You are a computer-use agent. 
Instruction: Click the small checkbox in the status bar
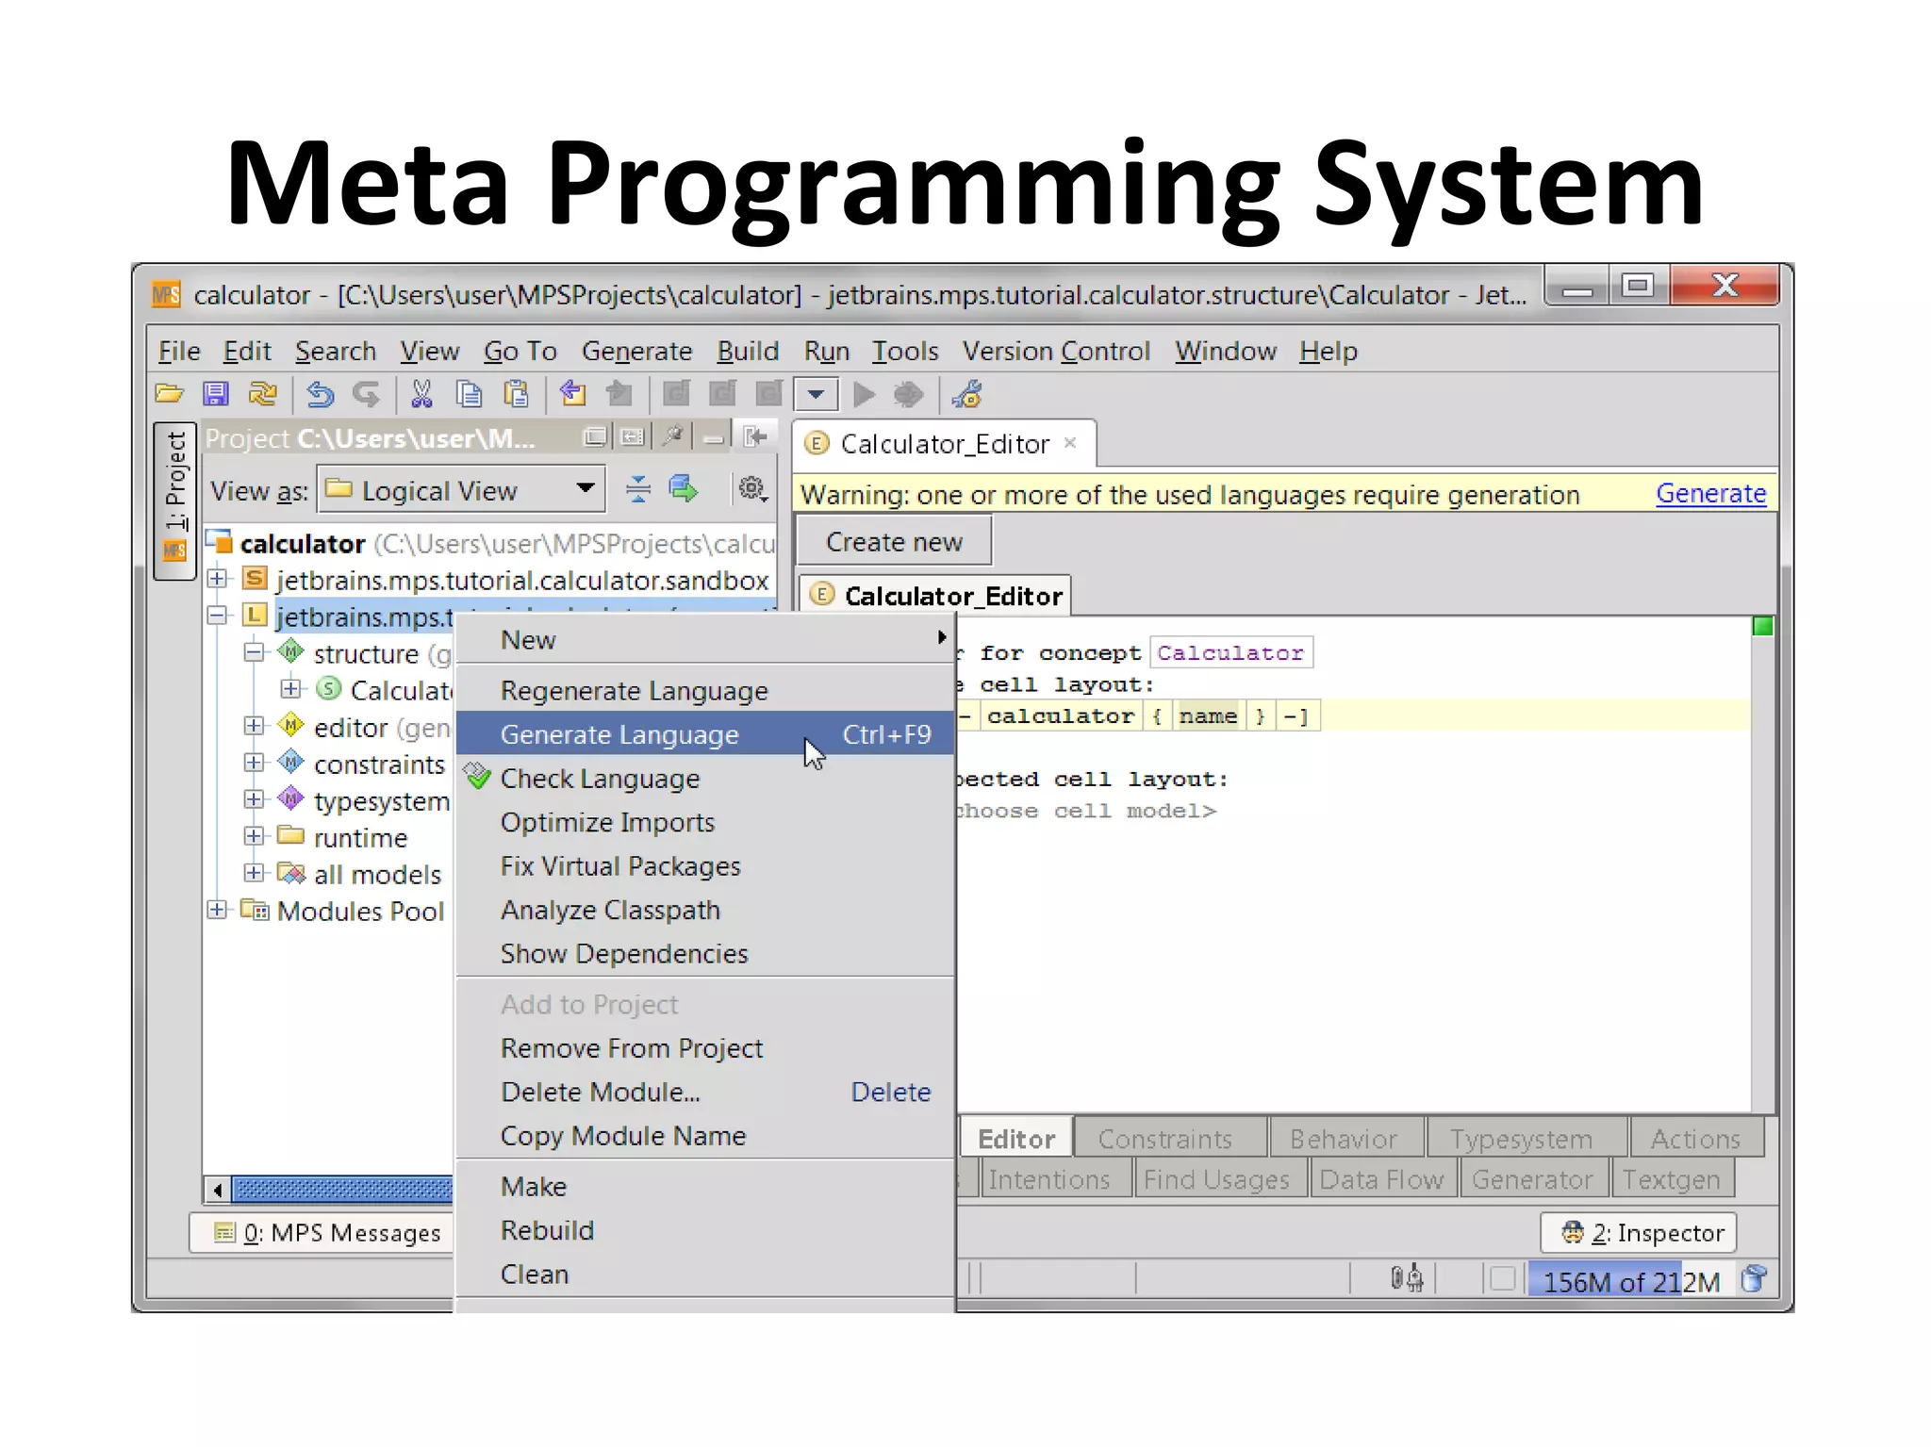tap(1503, 1279)
